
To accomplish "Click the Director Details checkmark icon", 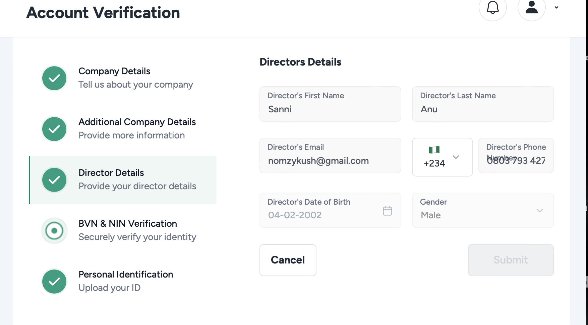I will coord(54,180).
